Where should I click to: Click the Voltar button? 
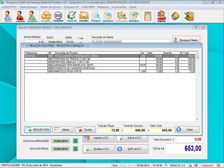click(x=187, y=130)
